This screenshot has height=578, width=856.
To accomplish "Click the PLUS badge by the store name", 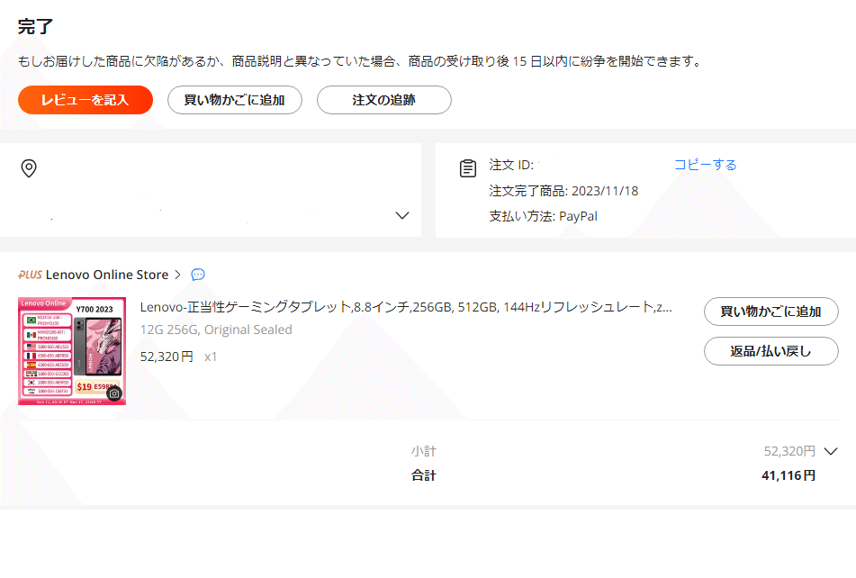I will [x=30, y=275].
